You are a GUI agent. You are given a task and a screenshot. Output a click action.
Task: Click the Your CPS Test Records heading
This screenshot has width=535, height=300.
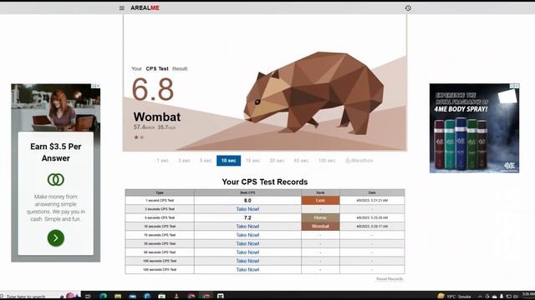(265, 182)
